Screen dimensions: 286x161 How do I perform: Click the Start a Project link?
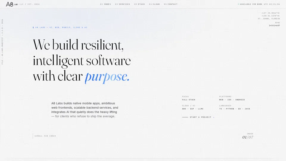point(198,117)
